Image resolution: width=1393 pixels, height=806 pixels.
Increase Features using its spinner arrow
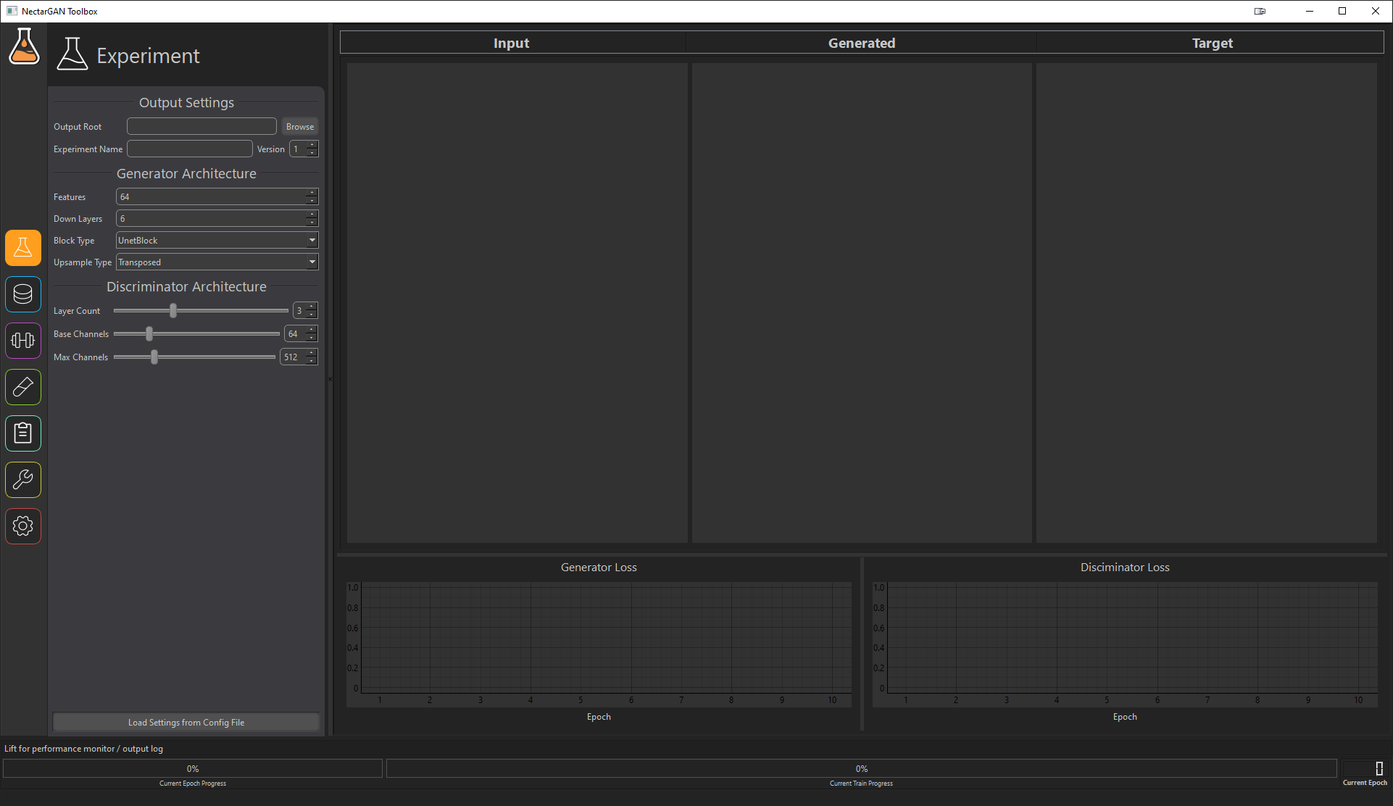point(312,193)
